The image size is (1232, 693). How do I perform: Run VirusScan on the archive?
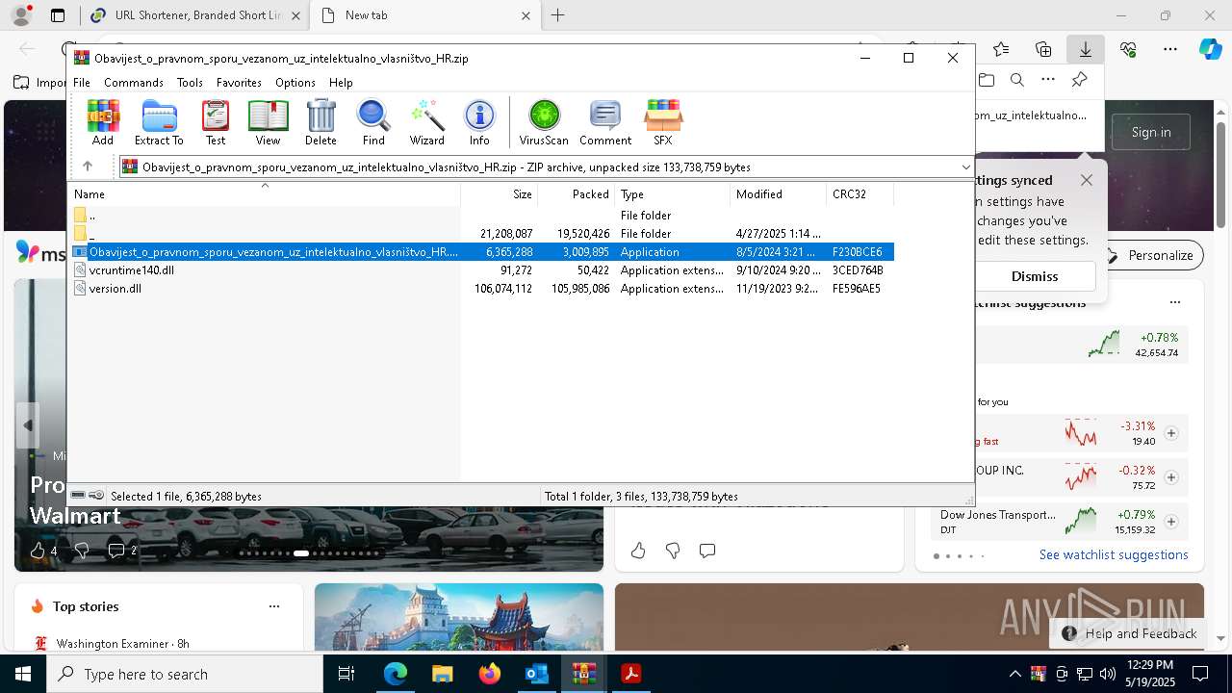544,122
